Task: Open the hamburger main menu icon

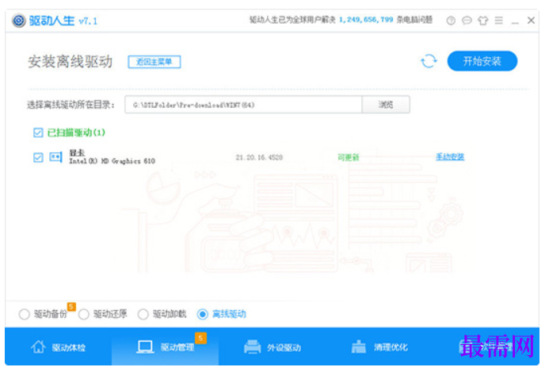Action: click(x=499, y=21)
